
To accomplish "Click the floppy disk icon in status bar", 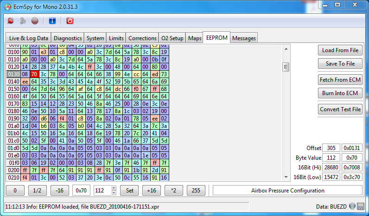I will tap(360, 206).
